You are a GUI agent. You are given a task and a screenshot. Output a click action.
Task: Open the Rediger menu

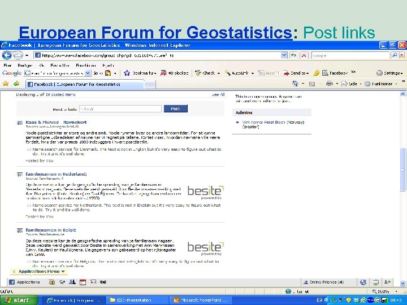[25, 66]
